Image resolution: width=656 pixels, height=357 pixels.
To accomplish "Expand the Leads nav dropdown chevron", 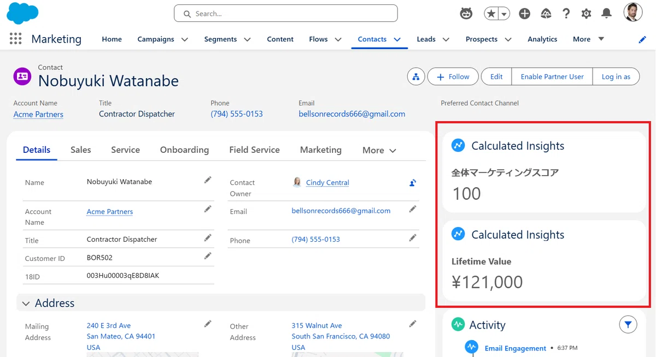I will [446, 39].
